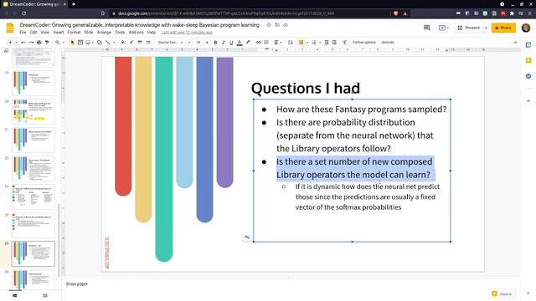The image size is (536, 301).
Task: Open the Arrange menu
Action: [x=104, y=33]
